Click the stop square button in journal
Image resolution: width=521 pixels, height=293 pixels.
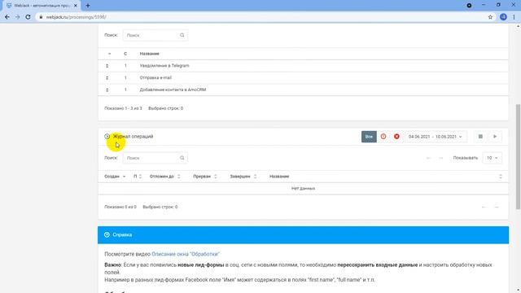point(480,137)
